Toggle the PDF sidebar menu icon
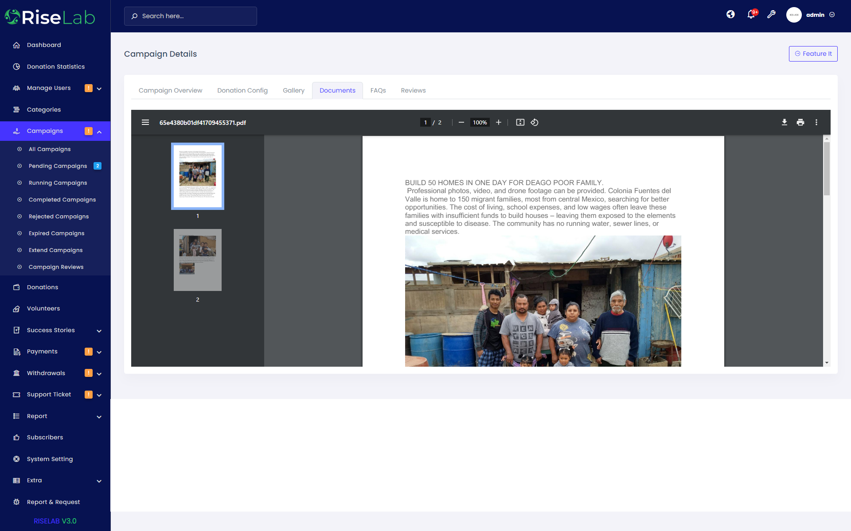 coord(145,122)
